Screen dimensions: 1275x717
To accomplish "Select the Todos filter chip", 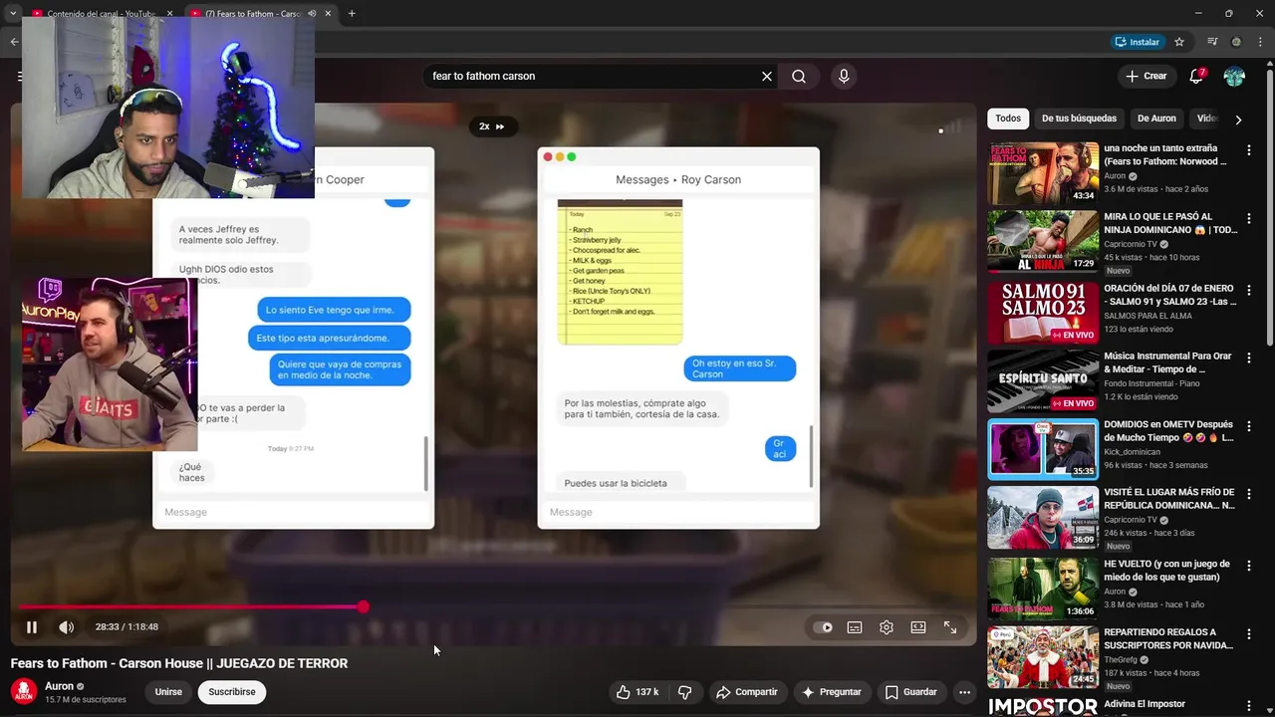I will (1008, 119).
